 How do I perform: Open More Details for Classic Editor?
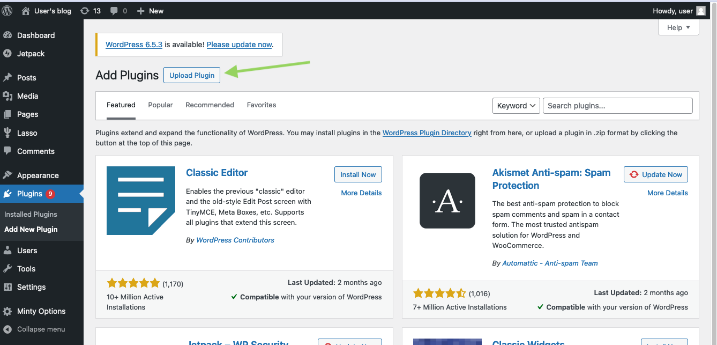pyautogui.click(x=362, y=193)
